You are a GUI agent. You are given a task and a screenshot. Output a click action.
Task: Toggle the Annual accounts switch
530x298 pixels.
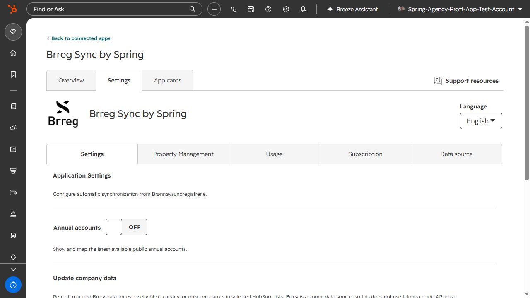[126, 227]
